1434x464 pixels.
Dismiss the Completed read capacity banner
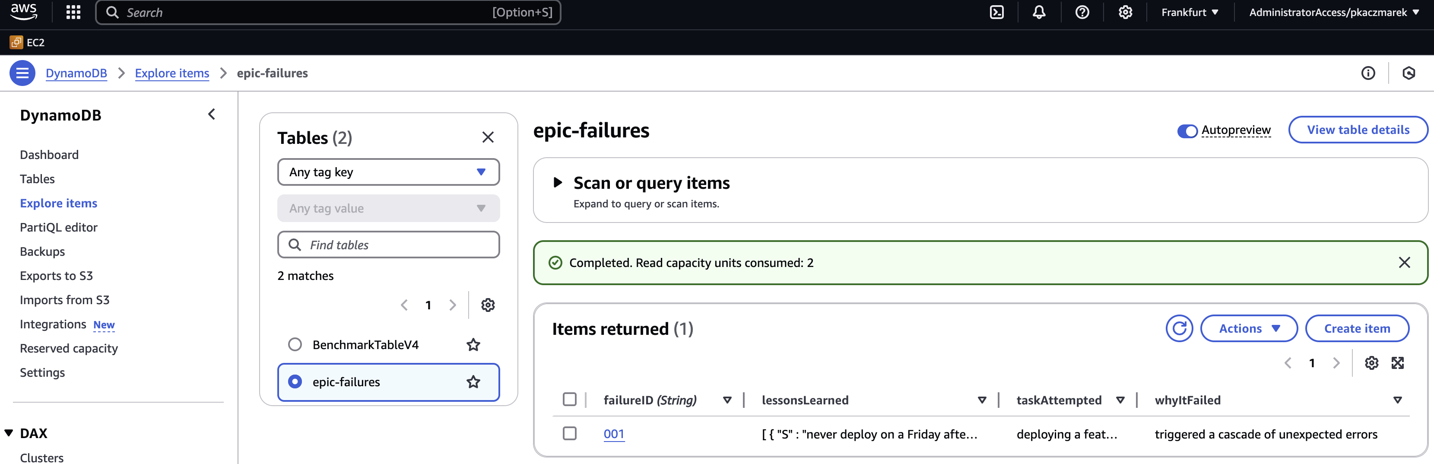(x=1404, y=262)
